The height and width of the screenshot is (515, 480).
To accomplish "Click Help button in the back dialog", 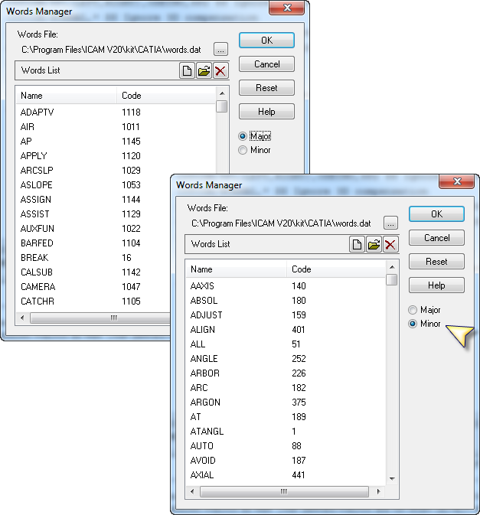I will pyautogui.click(x=266, y=112).
